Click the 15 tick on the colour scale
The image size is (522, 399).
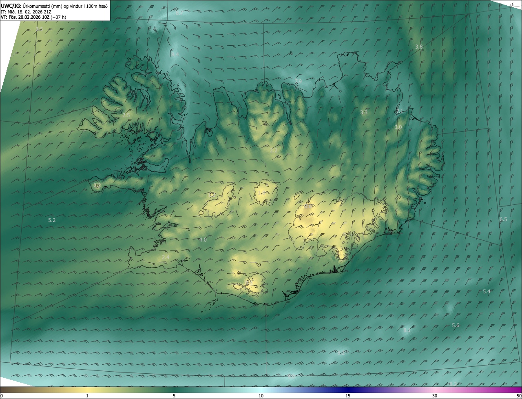[x=348, y=396]
